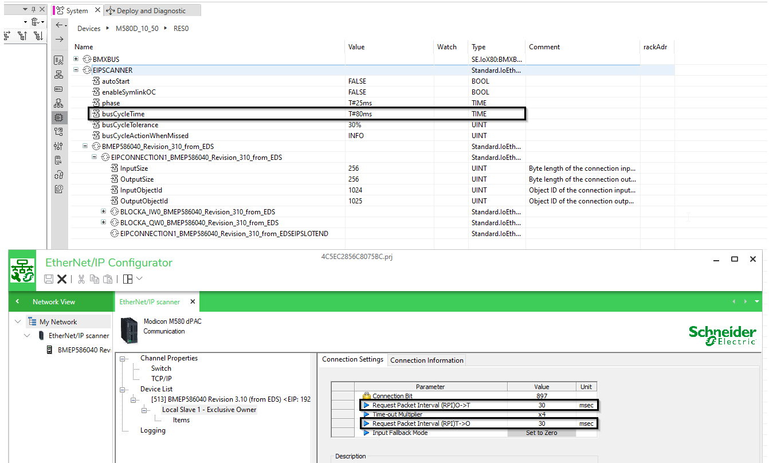Paste with clipboard icon in Configurator
Screen dimensions: 769x463
108,279
